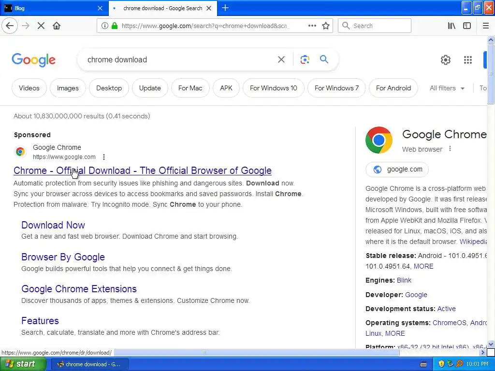This screenshot has height=371, width=495.
Task: Open the Google developer link
Action: pyautogui.click(x=416, y=295)
